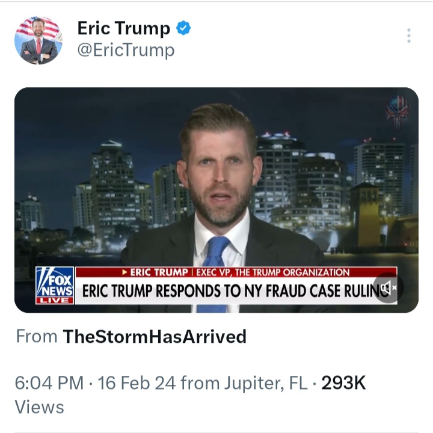The width and height of the screenshot is (433, 433).
Task: Open the three-dot more options menu
Action: 409,35
